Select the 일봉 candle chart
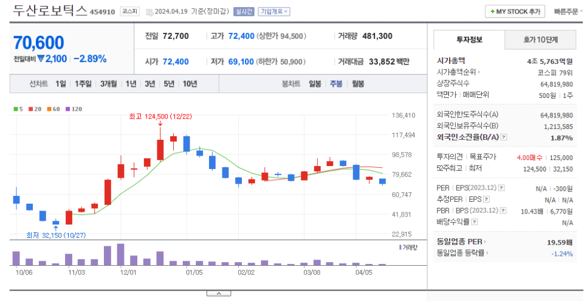The height and width of the screenshot is (301, 587). click(x=315, y=84)
